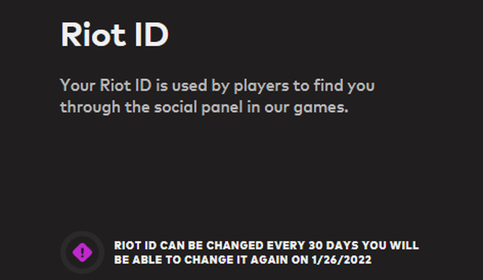Click the word "EVERY" in the notice

(286, 245)
